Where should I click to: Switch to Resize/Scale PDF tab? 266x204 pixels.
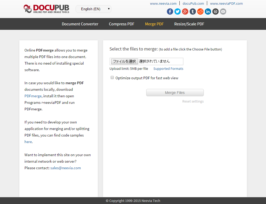[x=189, y=24]
